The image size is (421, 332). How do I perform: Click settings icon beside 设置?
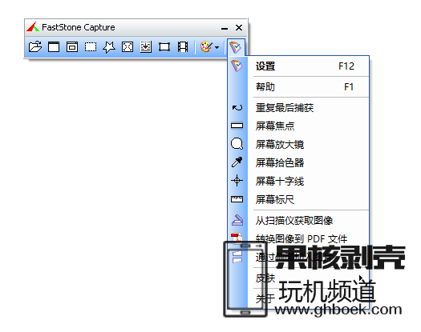(x=237, y=66)
